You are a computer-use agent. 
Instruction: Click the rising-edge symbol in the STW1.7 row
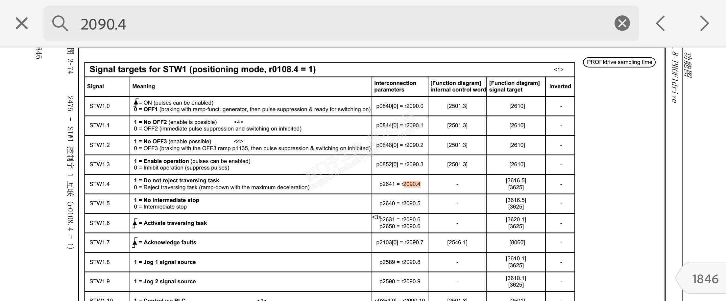135,243
